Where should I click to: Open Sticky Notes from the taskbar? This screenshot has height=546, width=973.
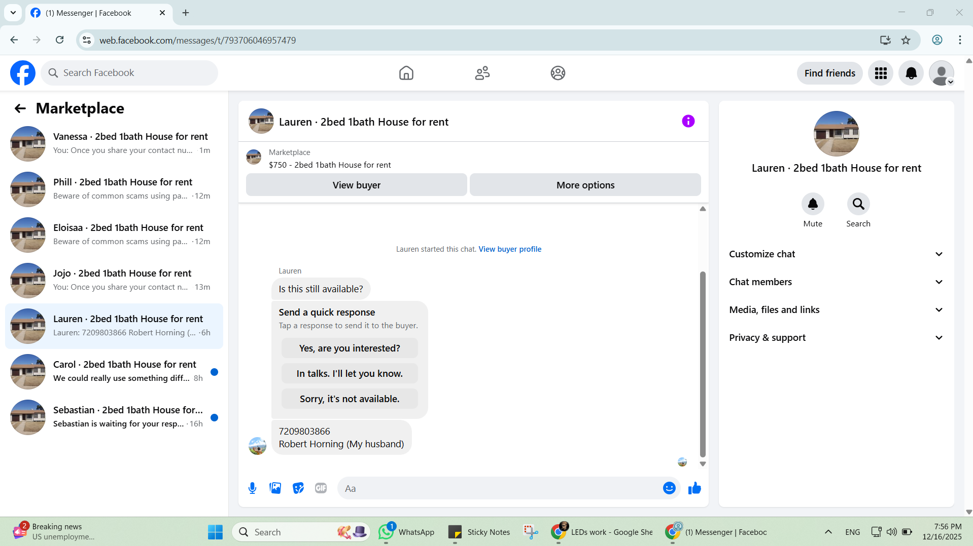(479, 532)
